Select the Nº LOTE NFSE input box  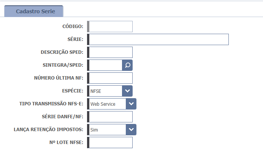pos(111,142)
